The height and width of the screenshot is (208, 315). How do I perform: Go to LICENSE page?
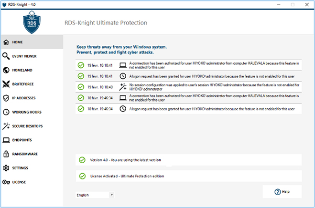pyautogui.click(x=32, y=182)
